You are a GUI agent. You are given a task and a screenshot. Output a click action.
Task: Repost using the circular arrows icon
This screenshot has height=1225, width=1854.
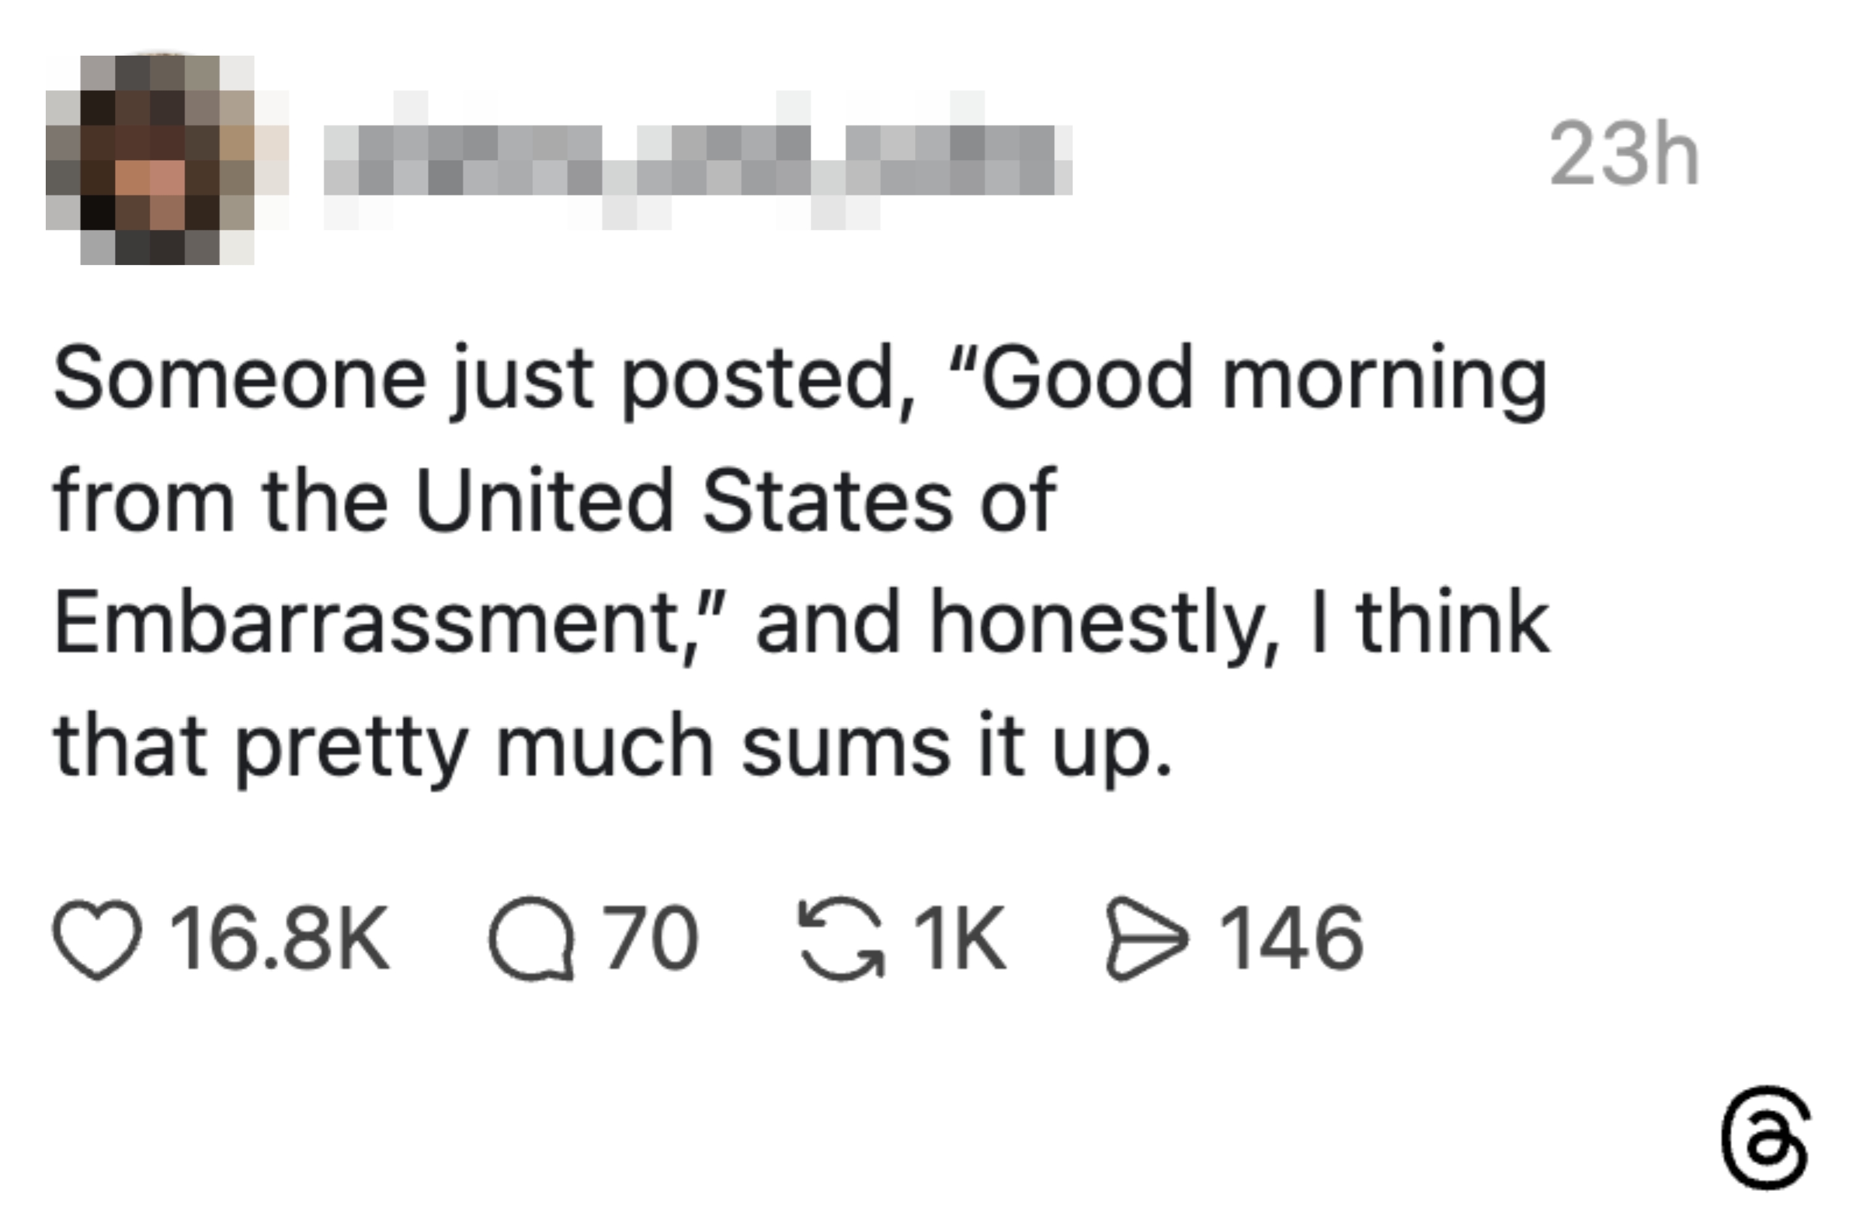(841, 938)
